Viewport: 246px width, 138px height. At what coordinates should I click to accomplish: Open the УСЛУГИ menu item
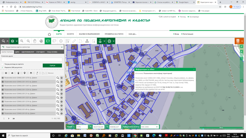[x=70, y=34]
